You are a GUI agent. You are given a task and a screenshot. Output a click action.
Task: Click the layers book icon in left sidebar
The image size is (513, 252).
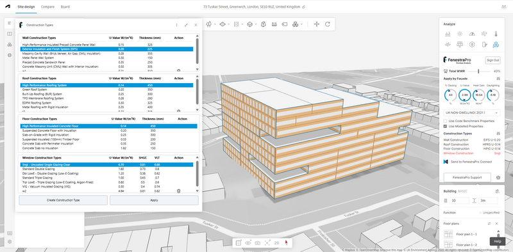click(10, 34)
